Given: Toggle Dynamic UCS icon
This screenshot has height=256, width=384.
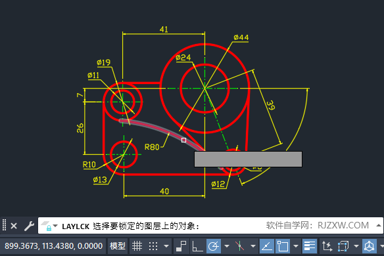Looking at the screenshot, I should click(x=327, y=246).
